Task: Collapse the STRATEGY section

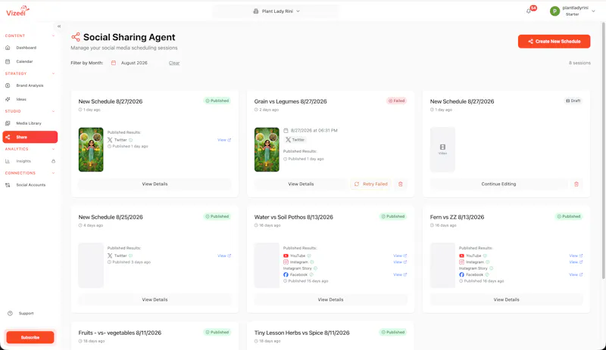Action: pyautogui.click(x=53, y=74)
